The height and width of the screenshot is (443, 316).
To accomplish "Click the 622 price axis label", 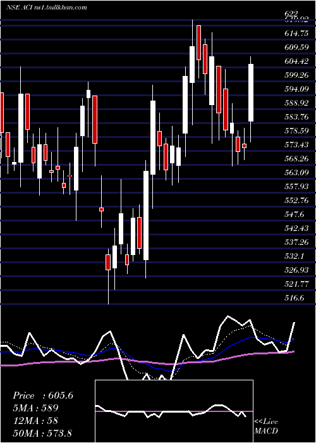I will [291, 13].
